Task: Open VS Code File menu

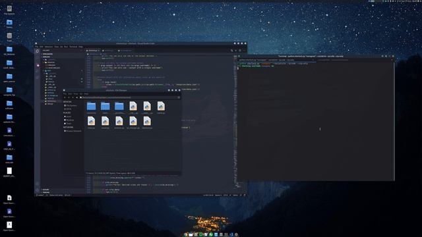Action: [x=37, y=47]
